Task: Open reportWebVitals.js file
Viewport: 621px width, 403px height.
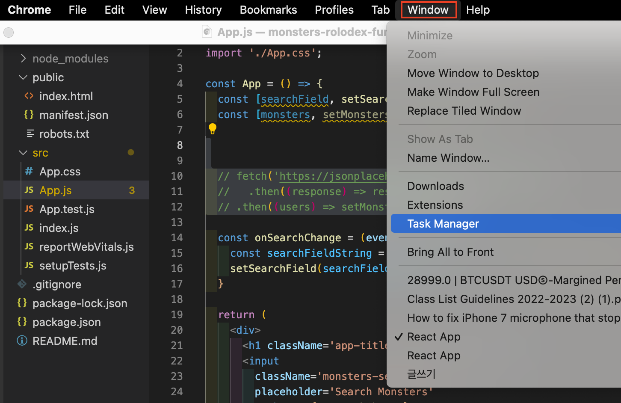Action: 86,247
